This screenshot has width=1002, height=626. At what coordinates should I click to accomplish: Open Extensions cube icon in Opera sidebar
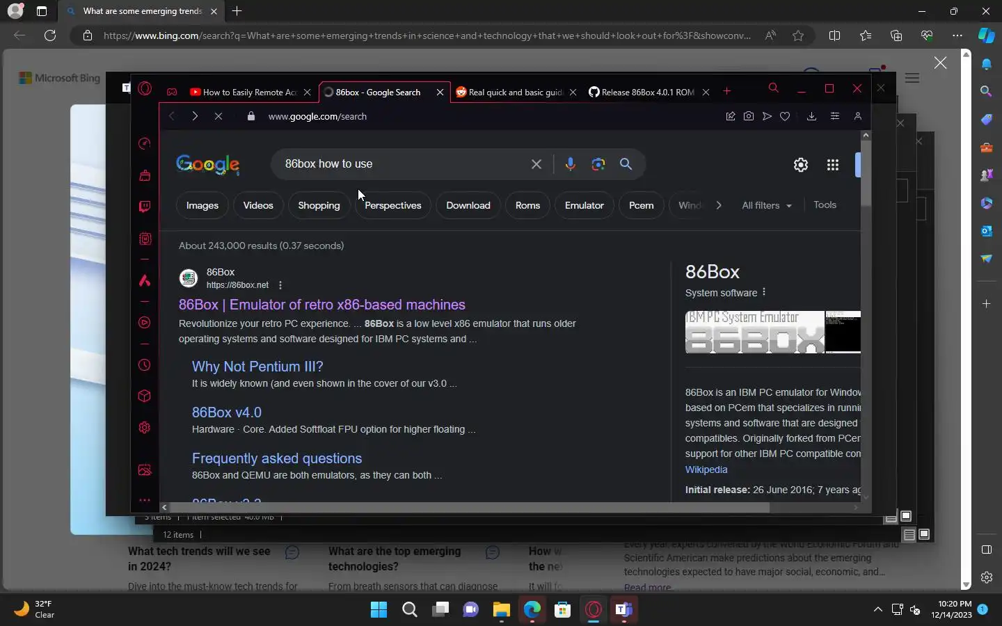point(145,396)
